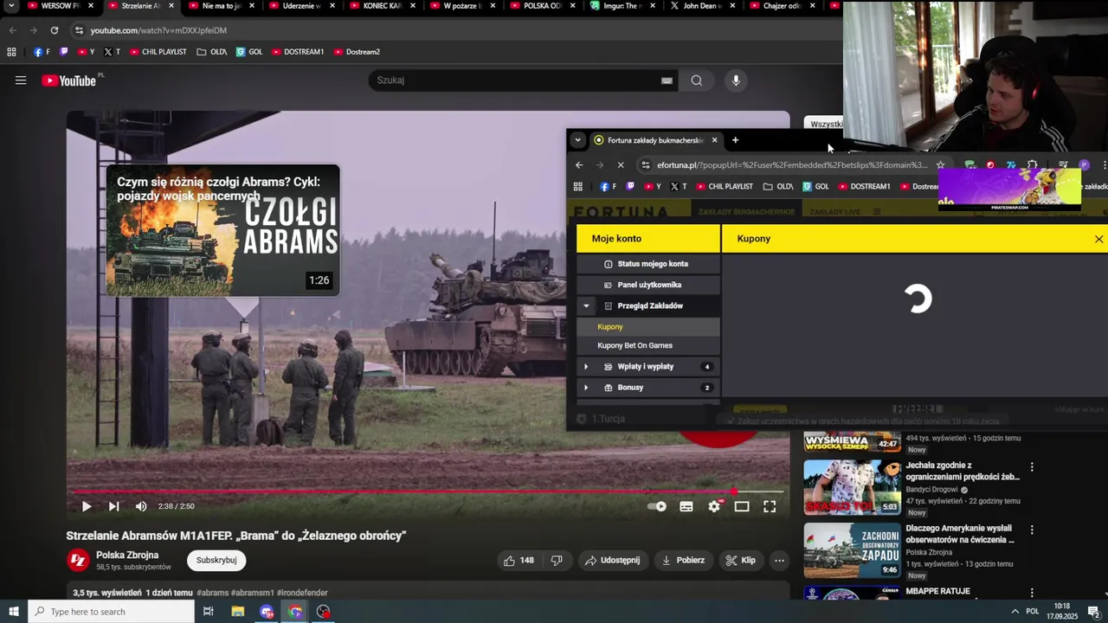Switch to theater mode view

(x=742, y=506)
